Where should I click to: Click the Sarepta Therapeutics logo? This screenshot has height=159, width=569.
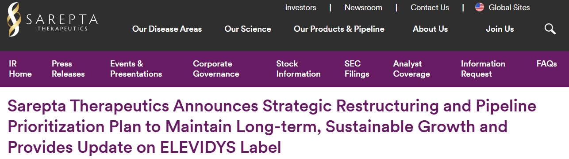53,19
